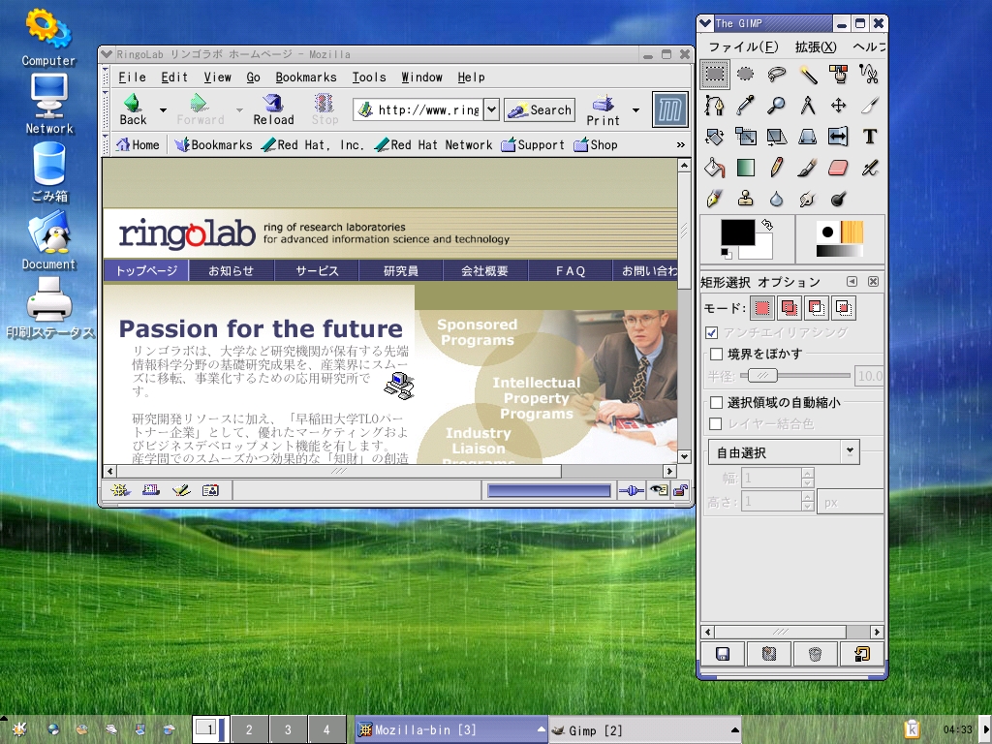Choose the Color Picker eyedropper tool
Screen dimensions: 992x744
[746, 105]
